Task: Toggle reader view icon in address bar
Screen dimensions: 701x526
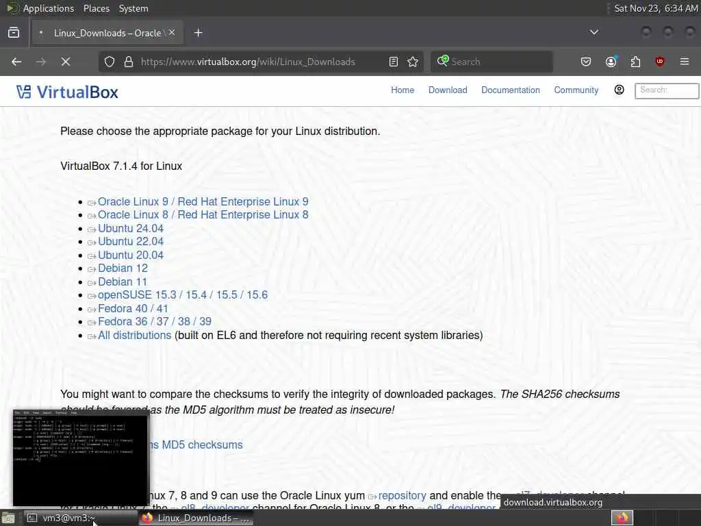Action: [x=394, y=62]
